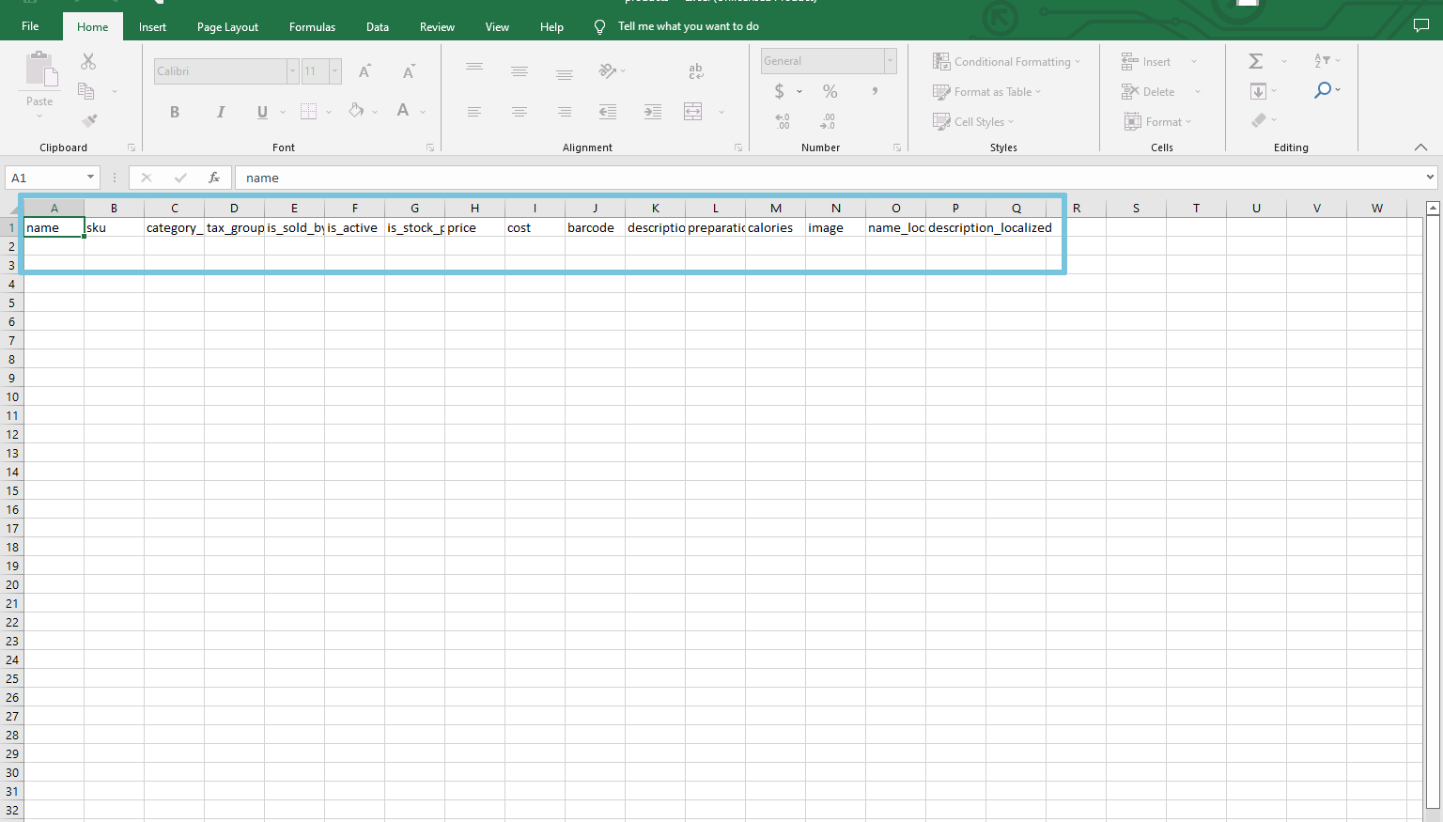Click the Fill down arrow icon
1443x822 pixels.
1258,91
